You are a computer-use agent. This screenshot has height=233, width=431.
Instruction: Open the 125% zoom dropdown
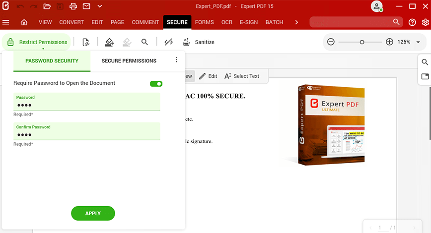click(x=418, y=42)
